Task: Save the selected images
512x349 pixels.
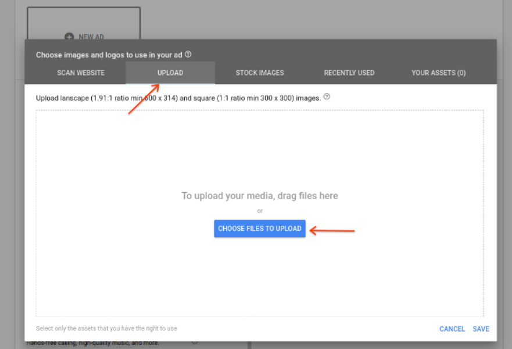Action: click(x=481, y=329)
